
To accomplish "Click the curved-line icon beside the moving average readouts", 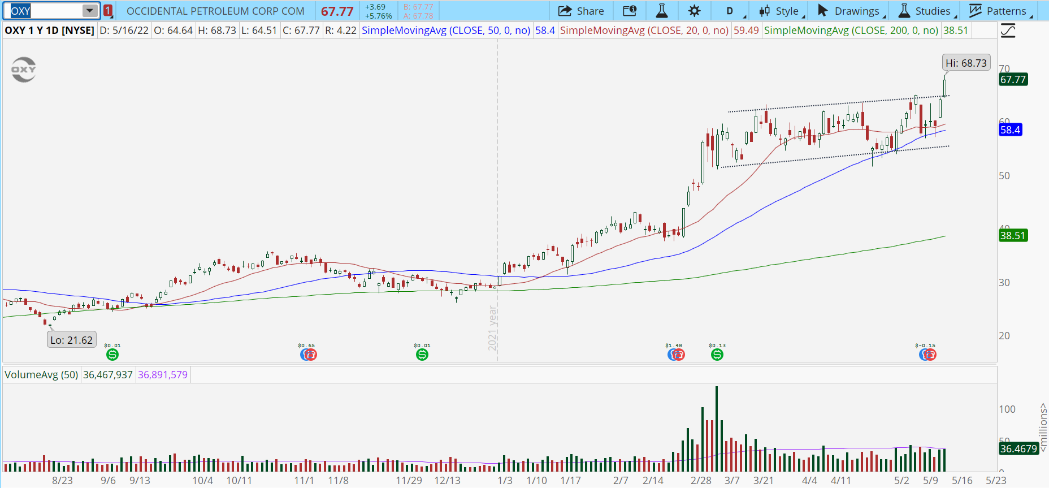I will pyautogui.click(x=1008, y=31).
